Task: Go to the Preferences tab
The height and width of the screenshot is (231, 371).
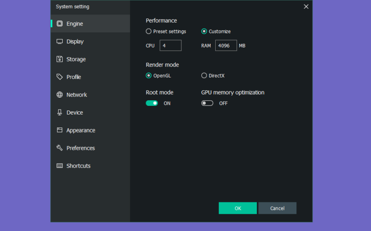Action: (90, 148)
